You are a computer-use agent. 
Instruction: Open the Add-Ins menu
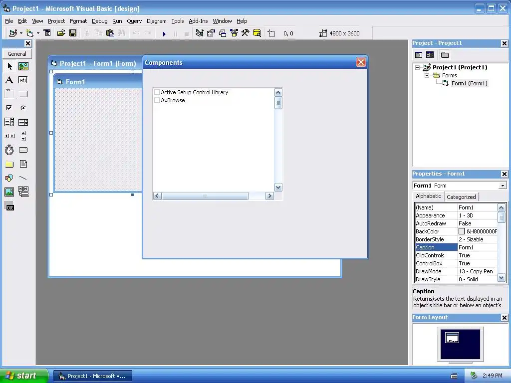[198, 21]
